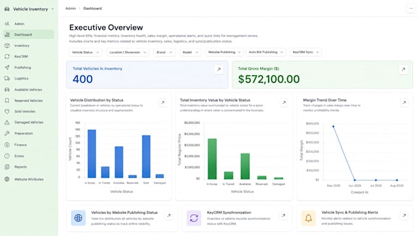
Task: Click the bell icon for Publishing Alerts
Action: tap(308, 218)
